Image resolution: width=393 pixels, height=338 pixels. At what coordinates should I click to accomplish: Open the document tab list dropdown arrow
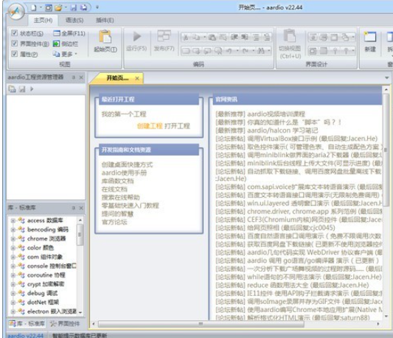(387, 78)
